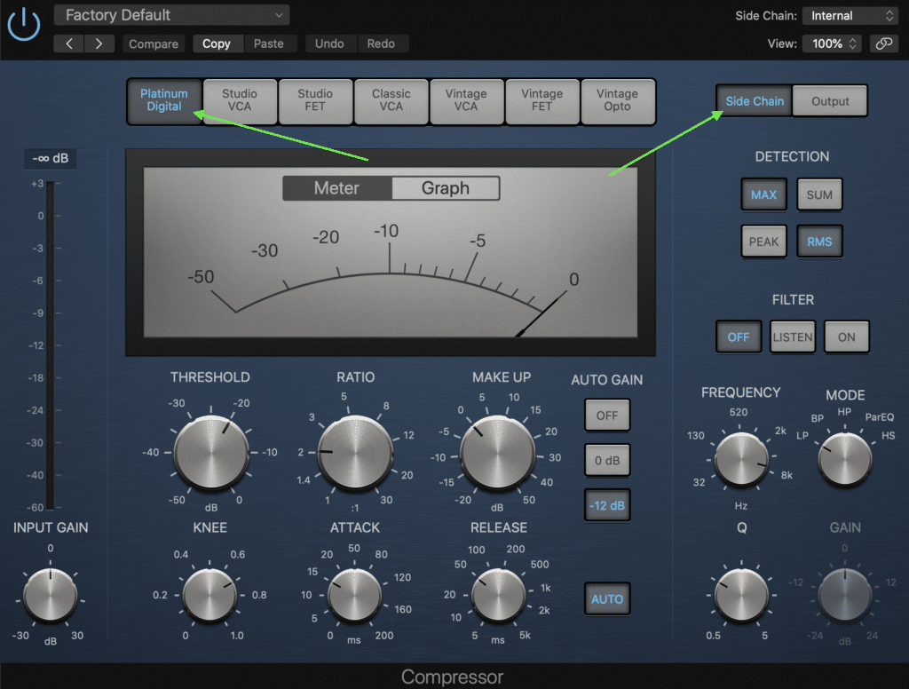Toggle the plug-in power bypass button
The width and height of the screenshot is (909, 689).
[x=24, y=24]
